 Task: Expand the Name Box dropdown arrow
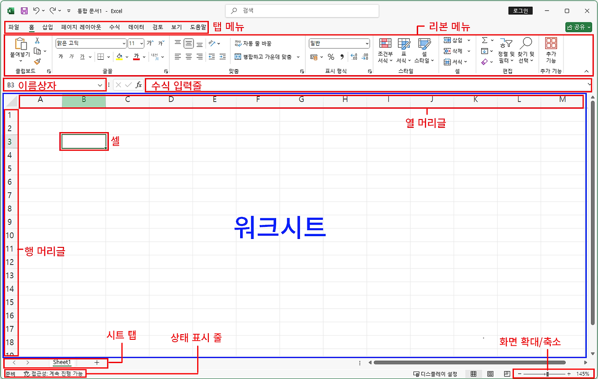coord(100,85)
